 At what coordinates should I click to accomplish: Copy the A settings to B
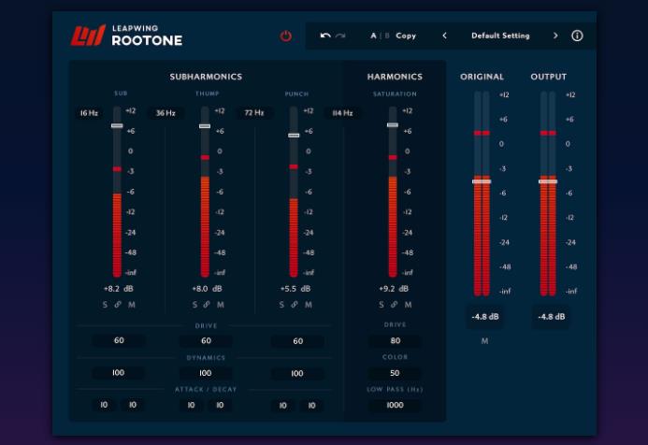point(406,36)
